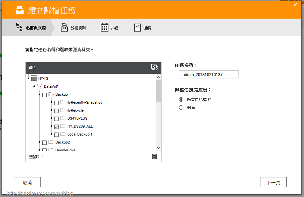Expand the Backup2 folder
This screenshot has height=197, width=304.
pyautogui.click(x=40, y=142)
